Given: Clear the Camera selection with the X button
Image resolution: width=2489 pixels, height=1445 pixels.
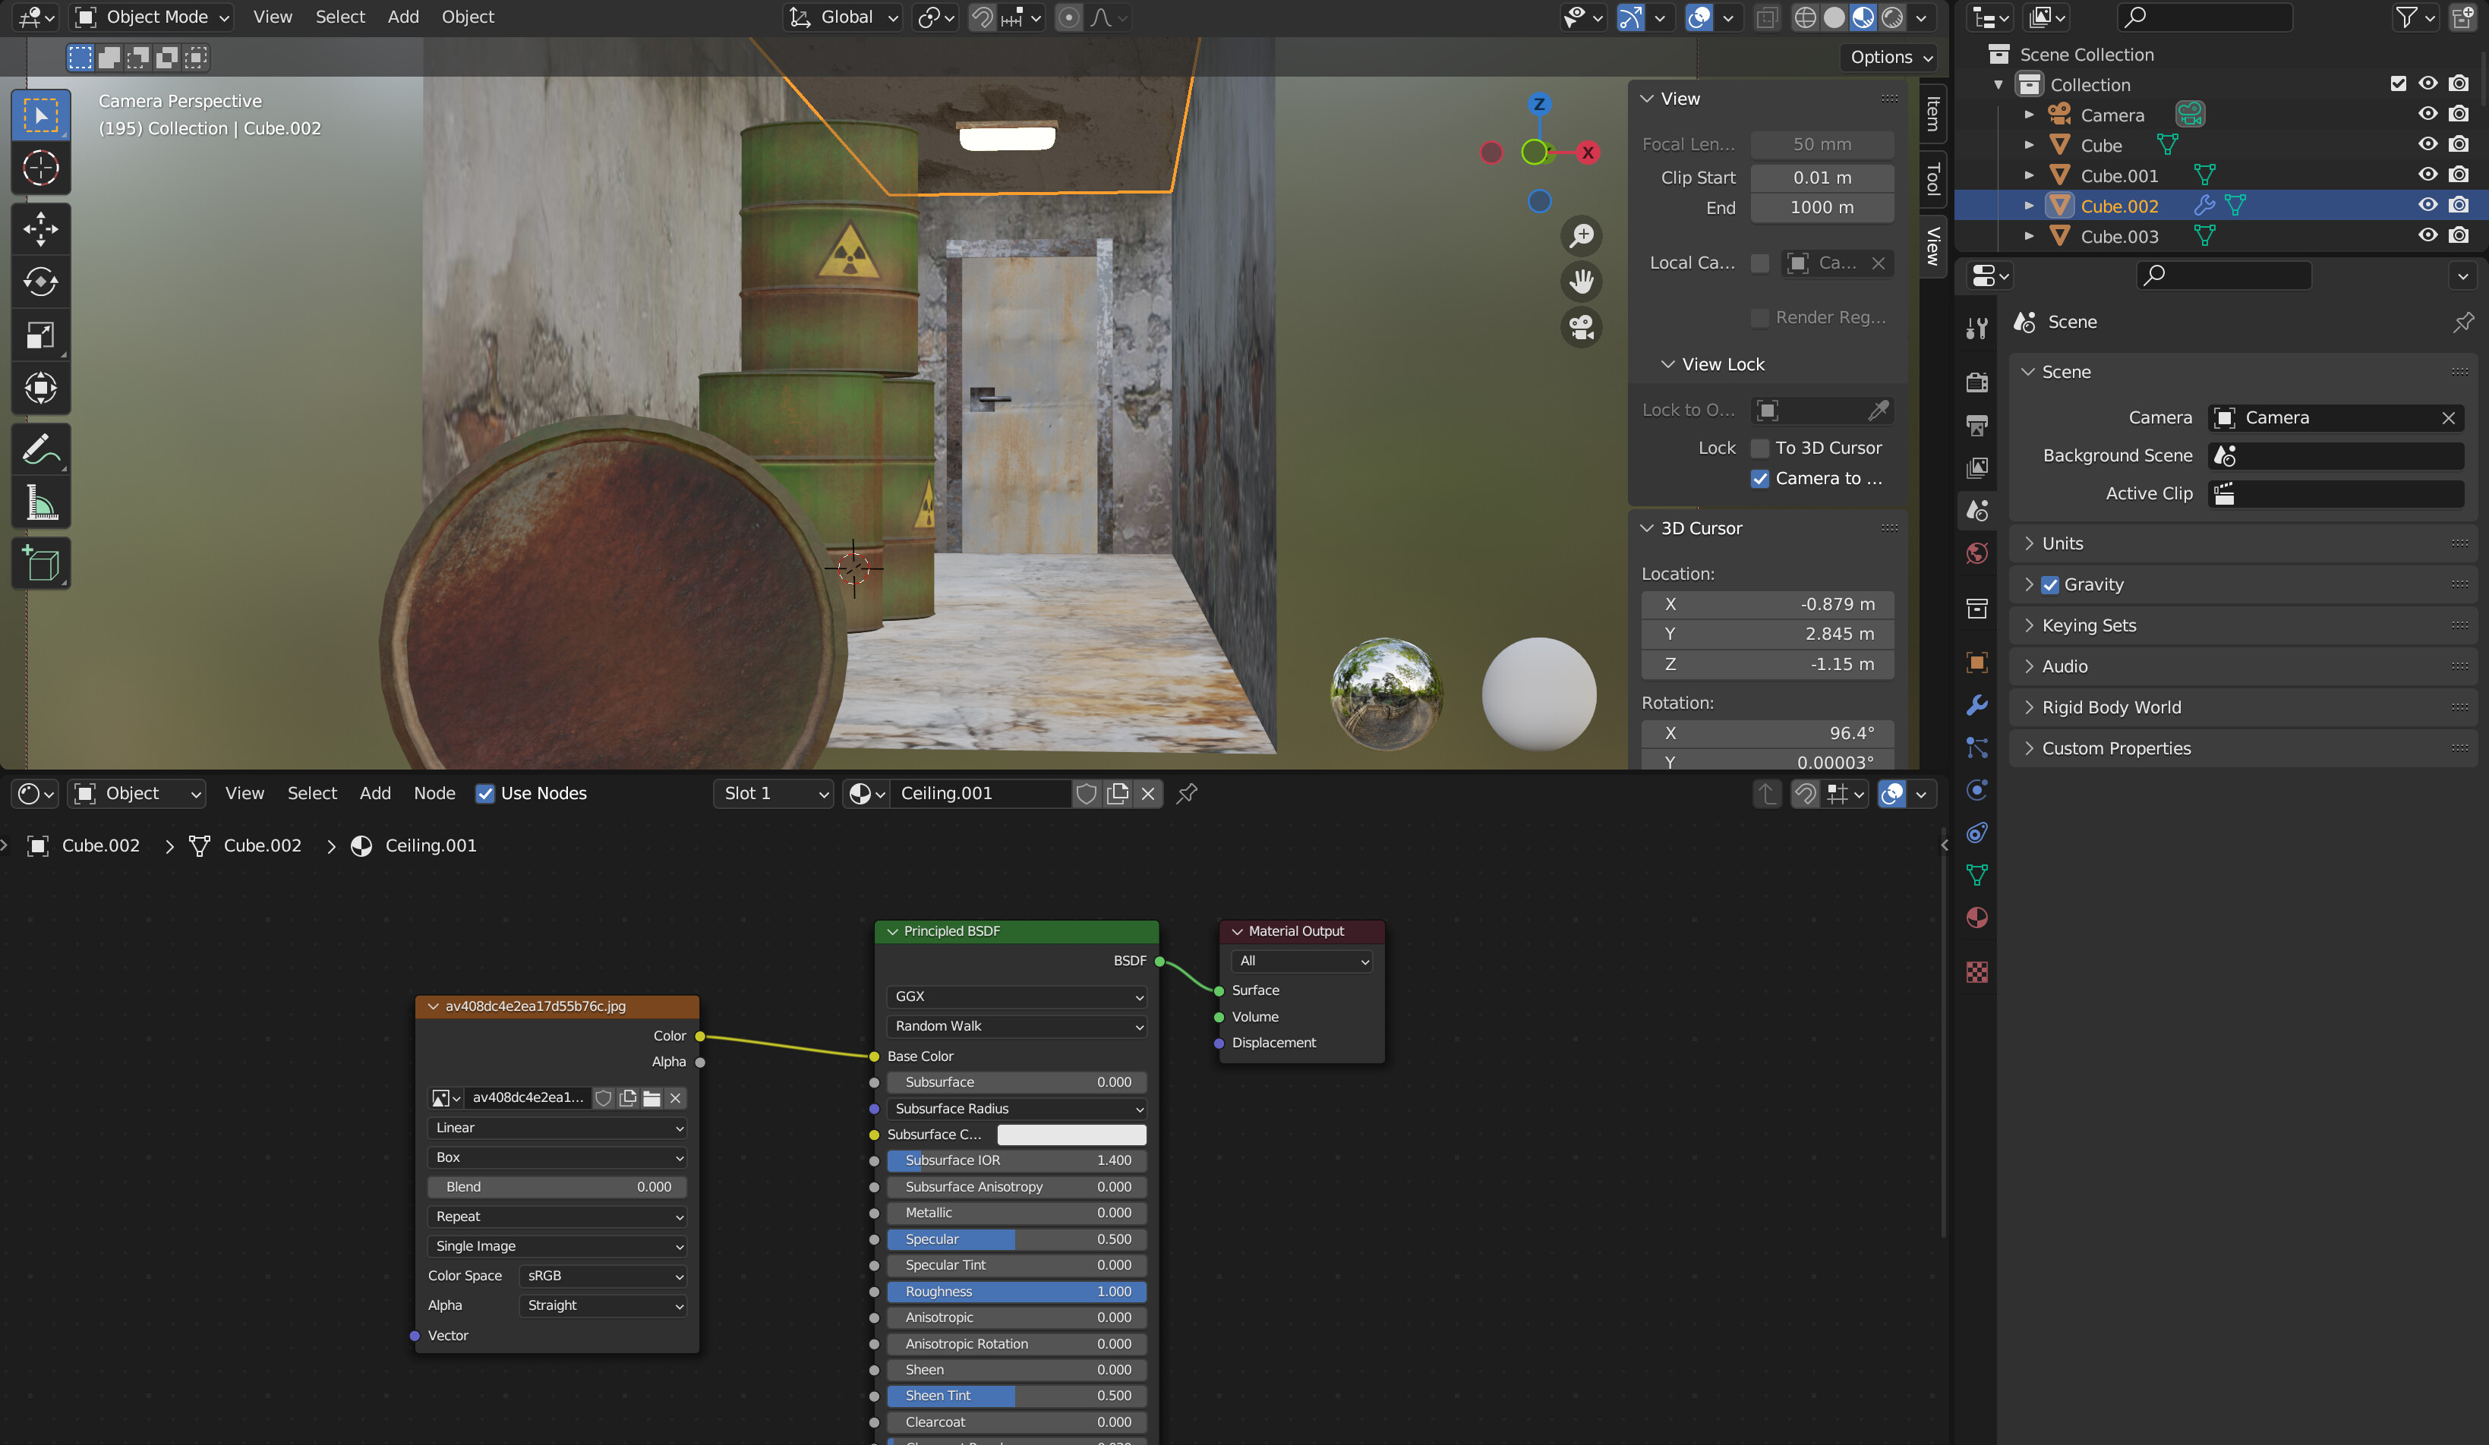Looking at the screenshot, I should (x=2450, y=417).
